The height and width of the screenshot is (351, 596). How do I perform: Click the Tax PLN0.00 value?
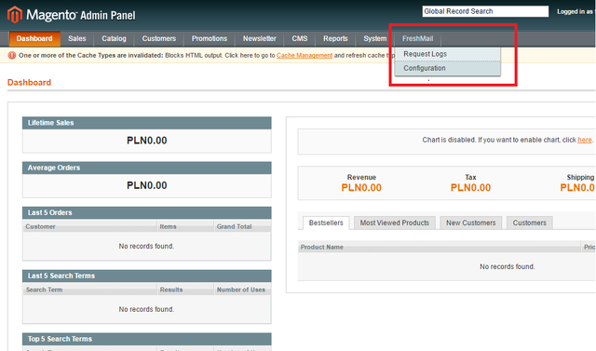[470, 188]
